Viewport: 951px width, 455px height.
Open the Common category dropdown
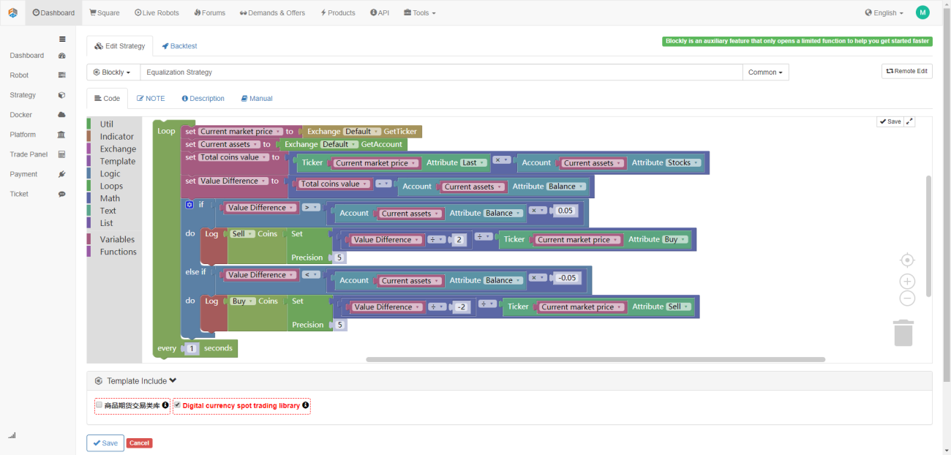tap(765, 72)
